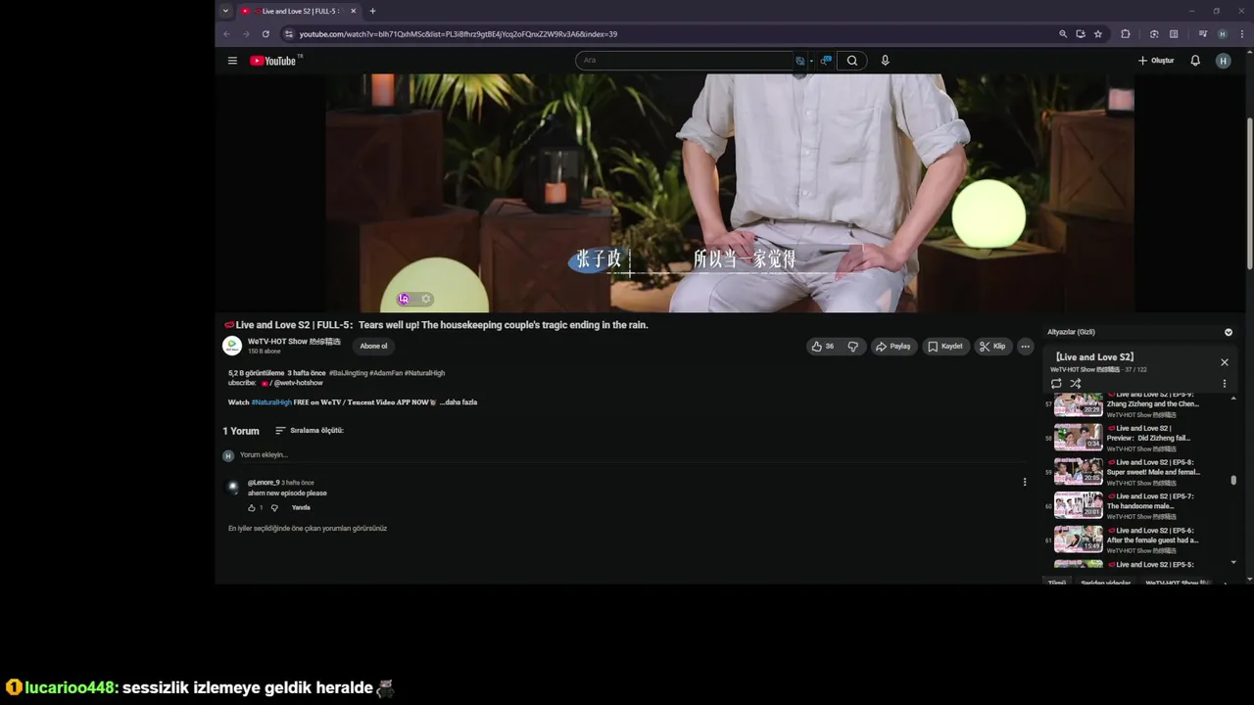The width and height of the screenshot is (1254, 705).
Task: Expand the description with ...daha fazla
Action: (458, 402)
